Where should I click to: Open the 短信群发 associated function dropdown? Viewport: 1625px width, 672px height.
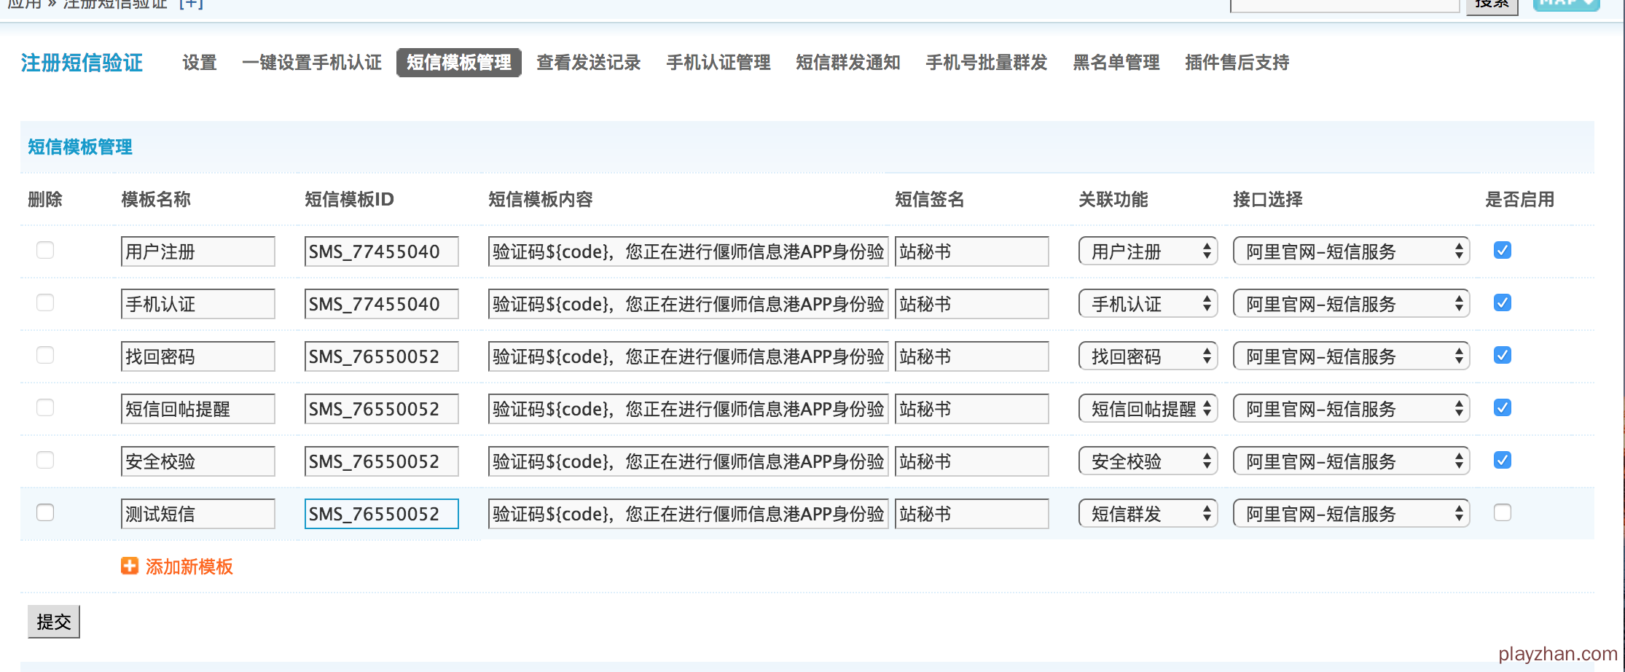click(1148, 514)
